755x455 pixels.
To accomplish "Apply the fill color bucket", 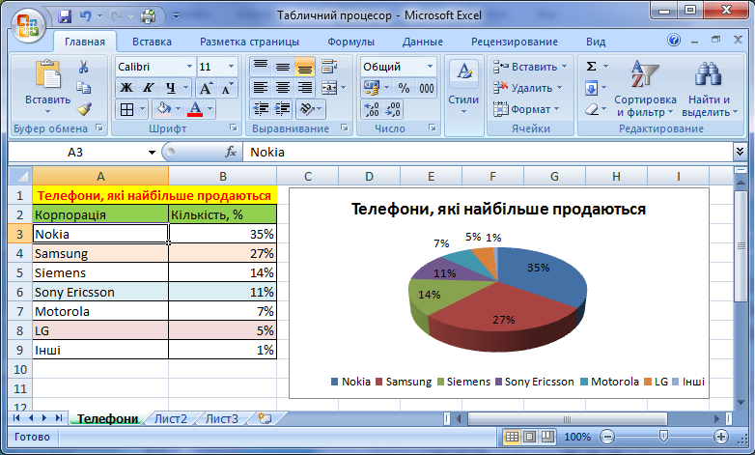I will [x=164, y=109].
